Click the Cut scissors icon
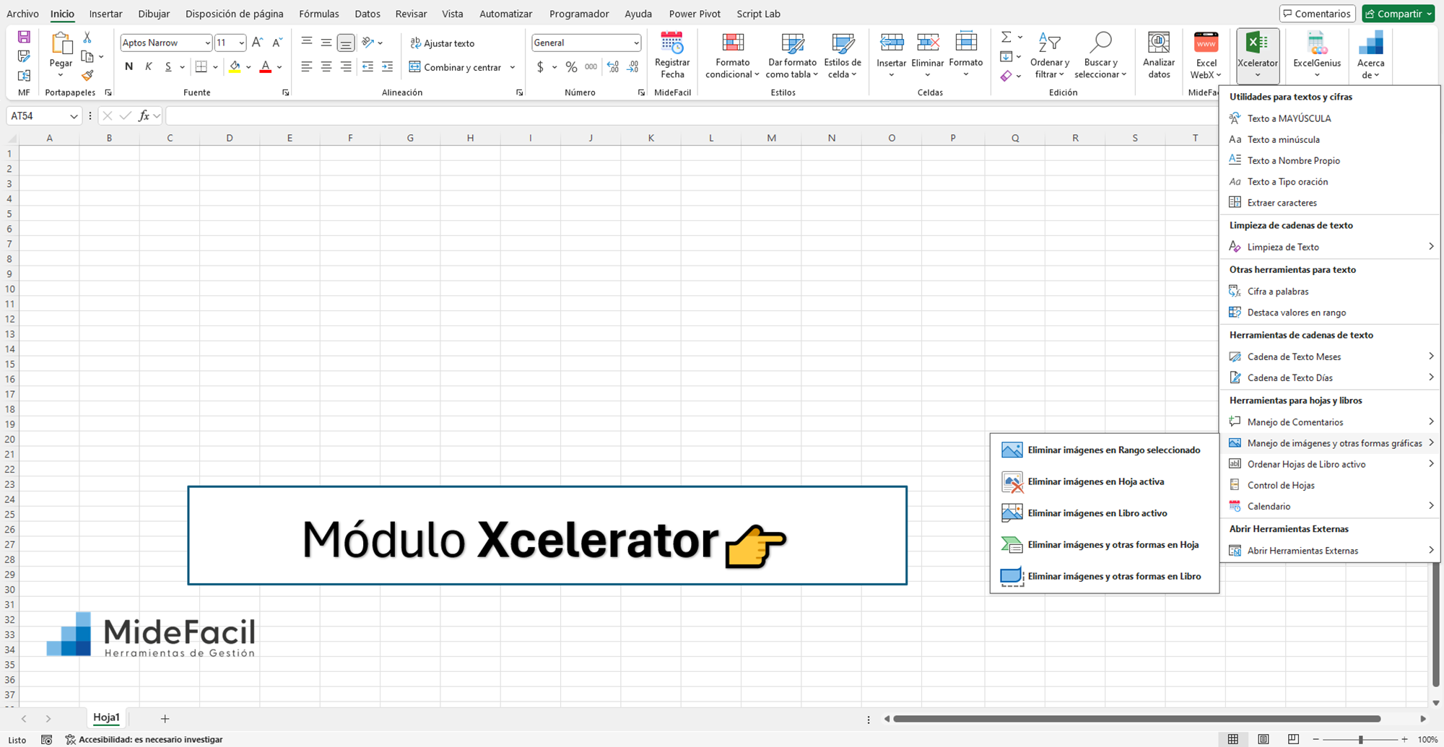This screenshot has height=747, width=1444. [87, 37]
